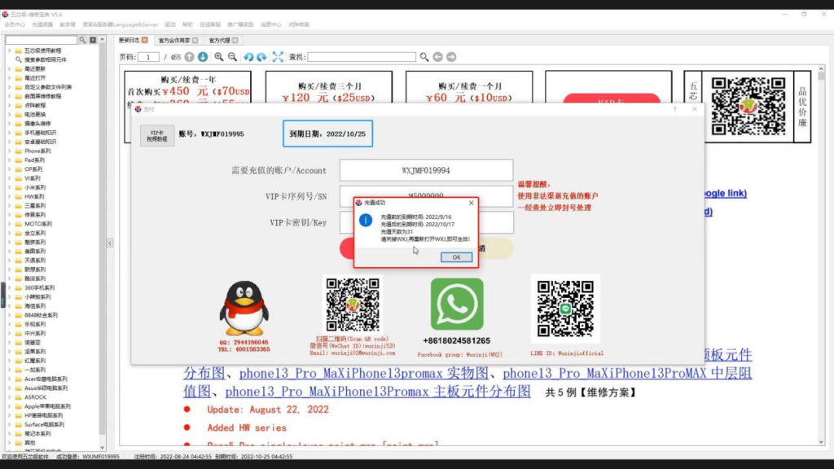
Task: Click the page number field
Action: pyautogui.click(x=148, y=57)
